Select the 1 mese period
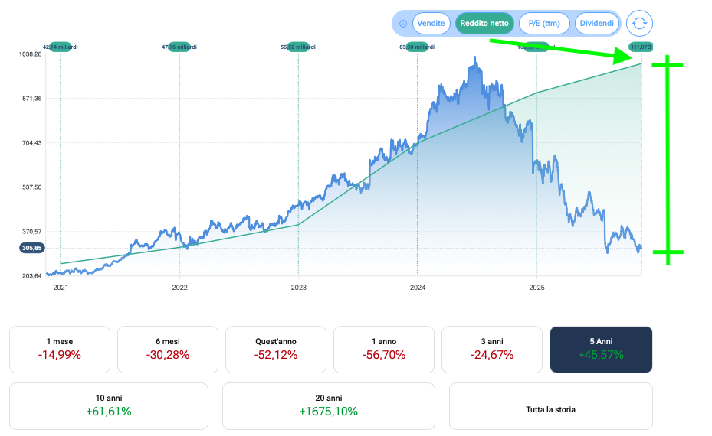712x436 pixels. pos(60,350)
